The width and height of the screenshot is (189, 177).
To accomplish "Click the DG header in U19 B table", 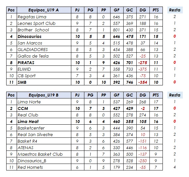I will 143,95.
